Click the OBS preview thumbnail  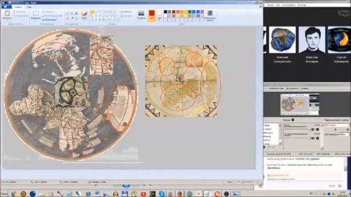[300, 105]
